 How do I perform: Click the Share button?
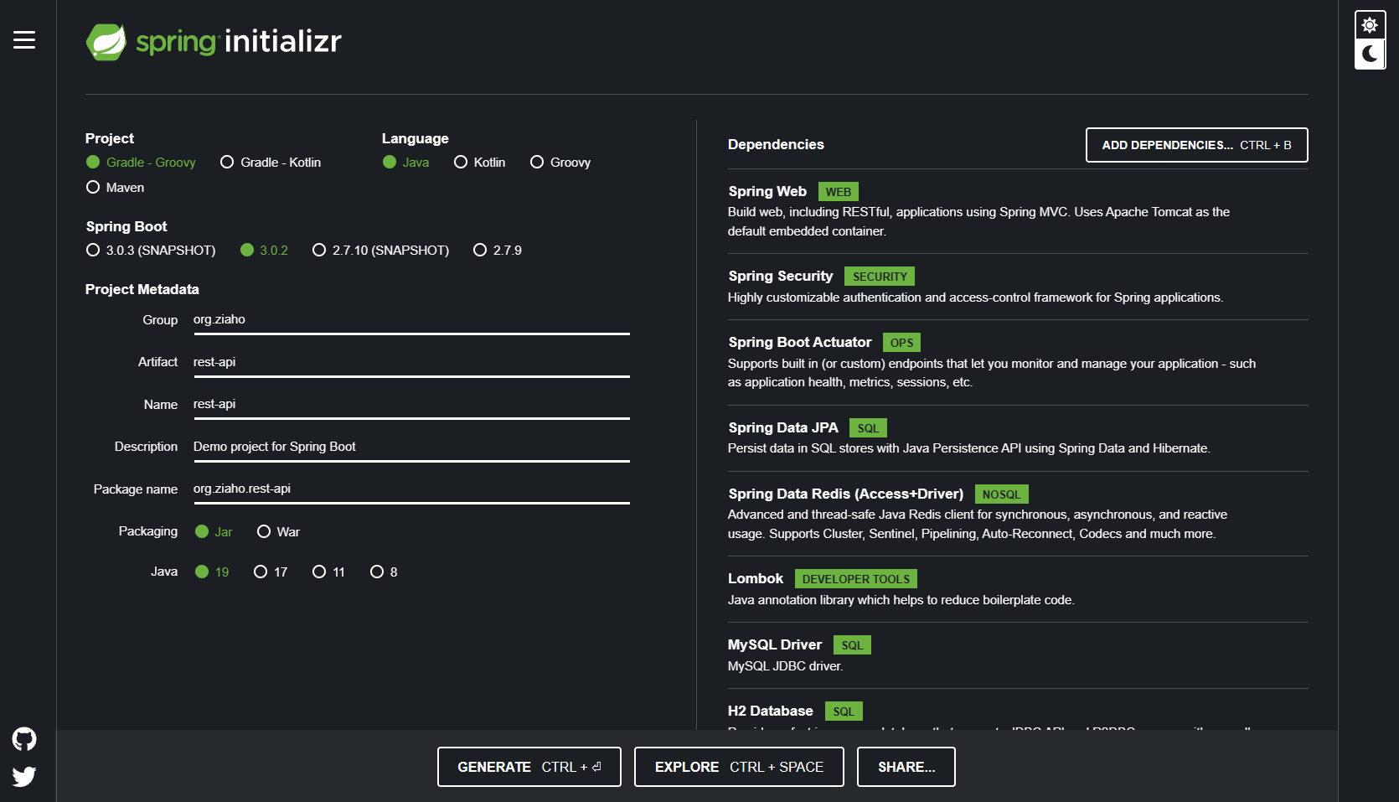[906, 767]
